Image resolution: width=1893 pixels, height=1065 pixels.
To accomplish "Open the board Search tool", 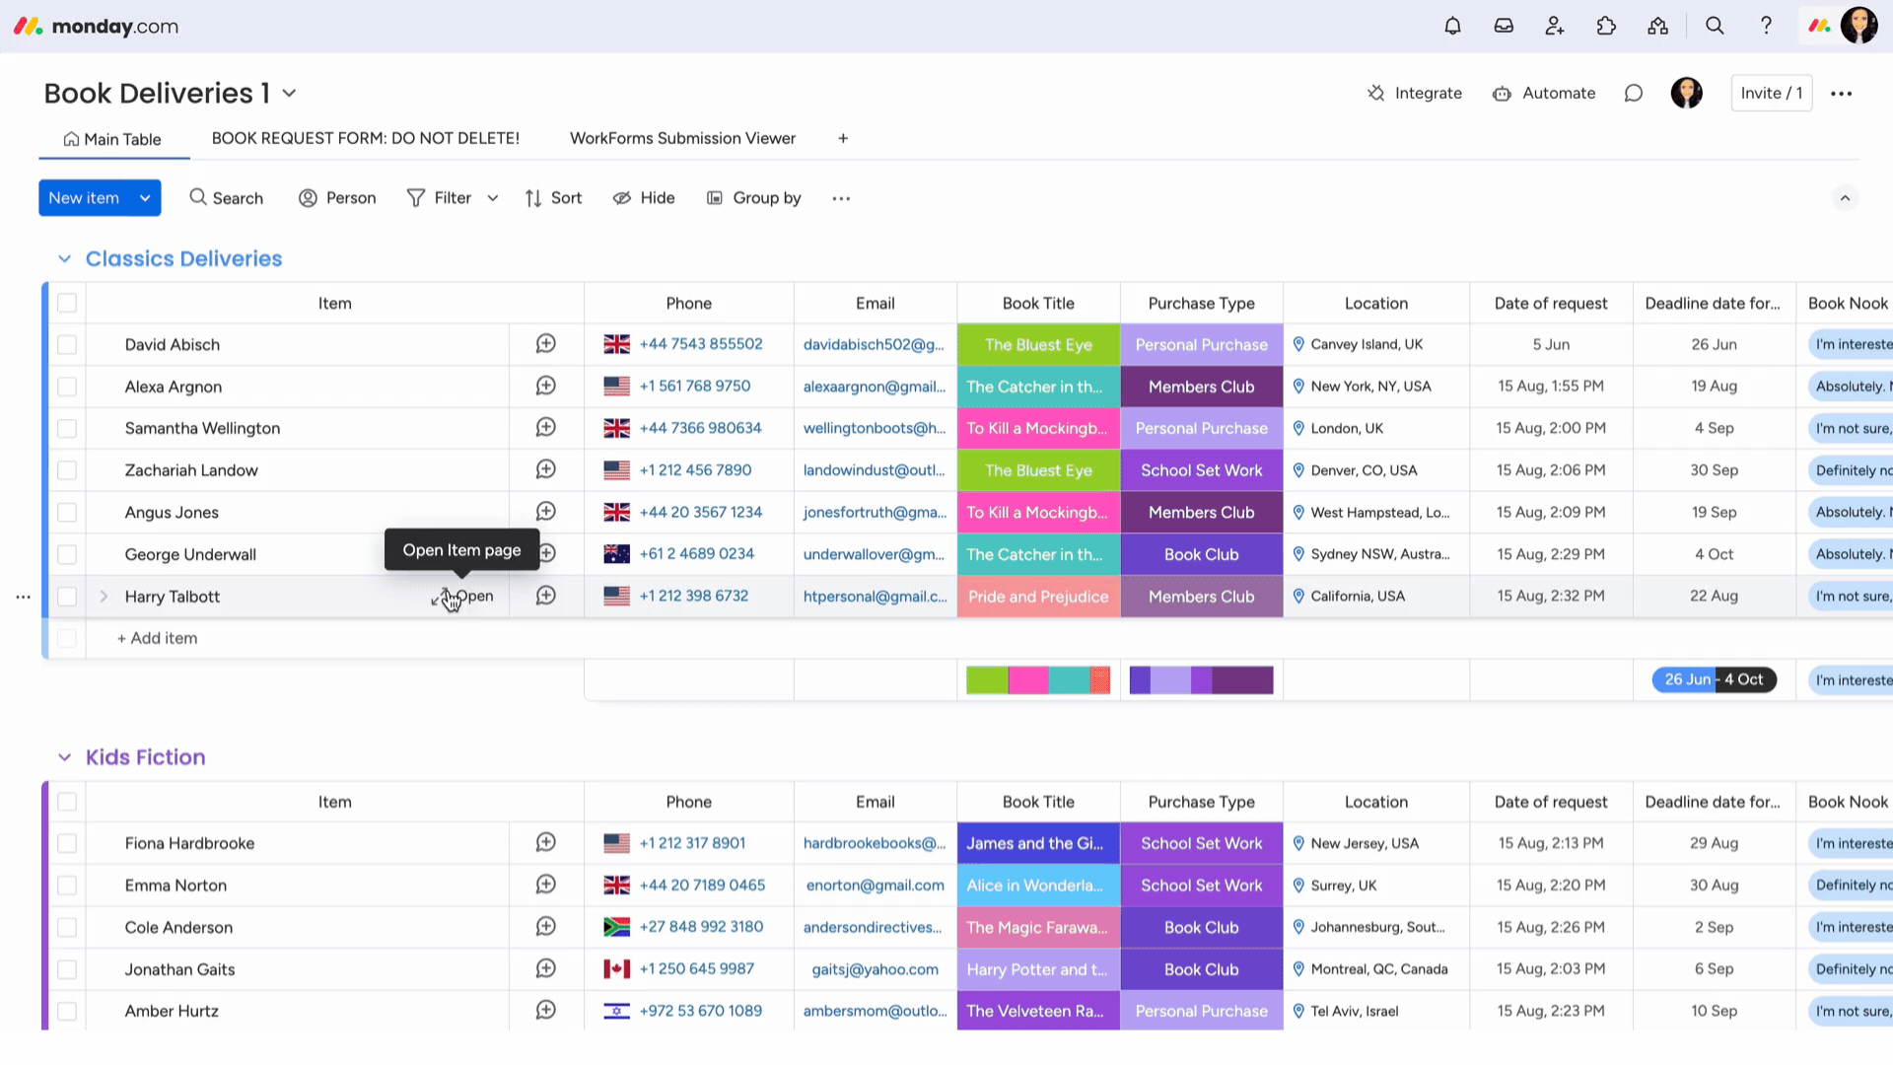I will point(227,198).
